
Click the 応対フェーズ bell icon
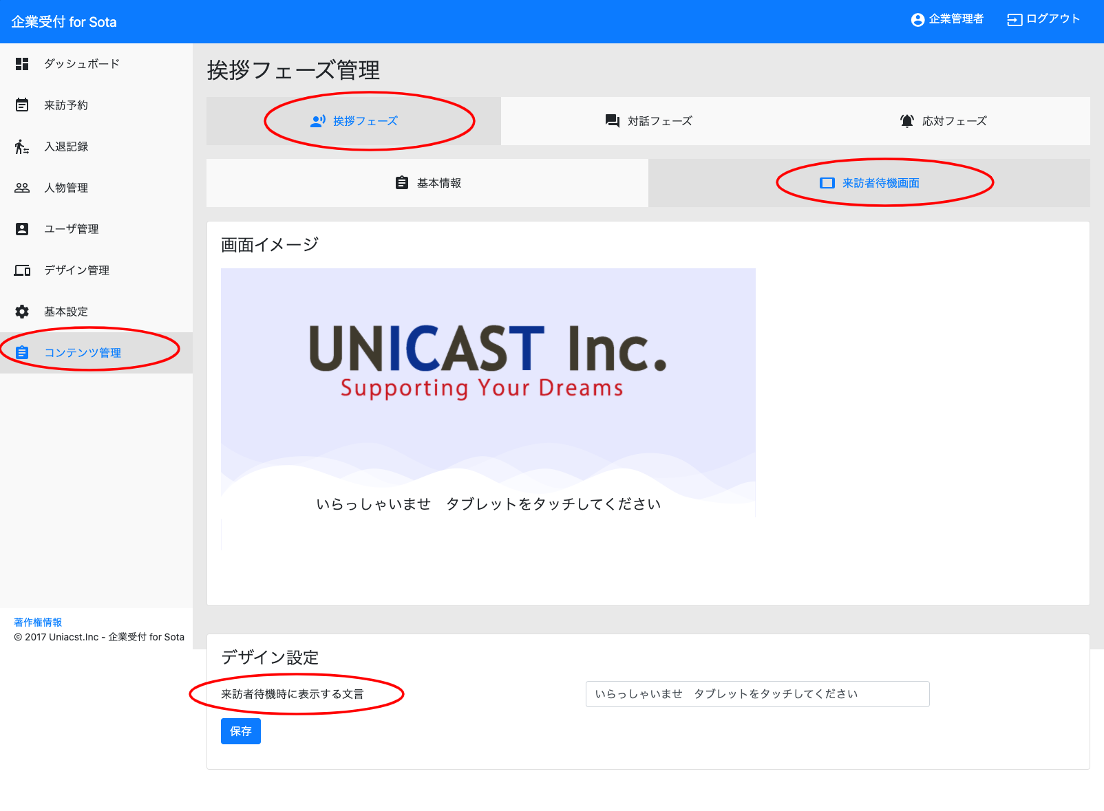point(907,121)
